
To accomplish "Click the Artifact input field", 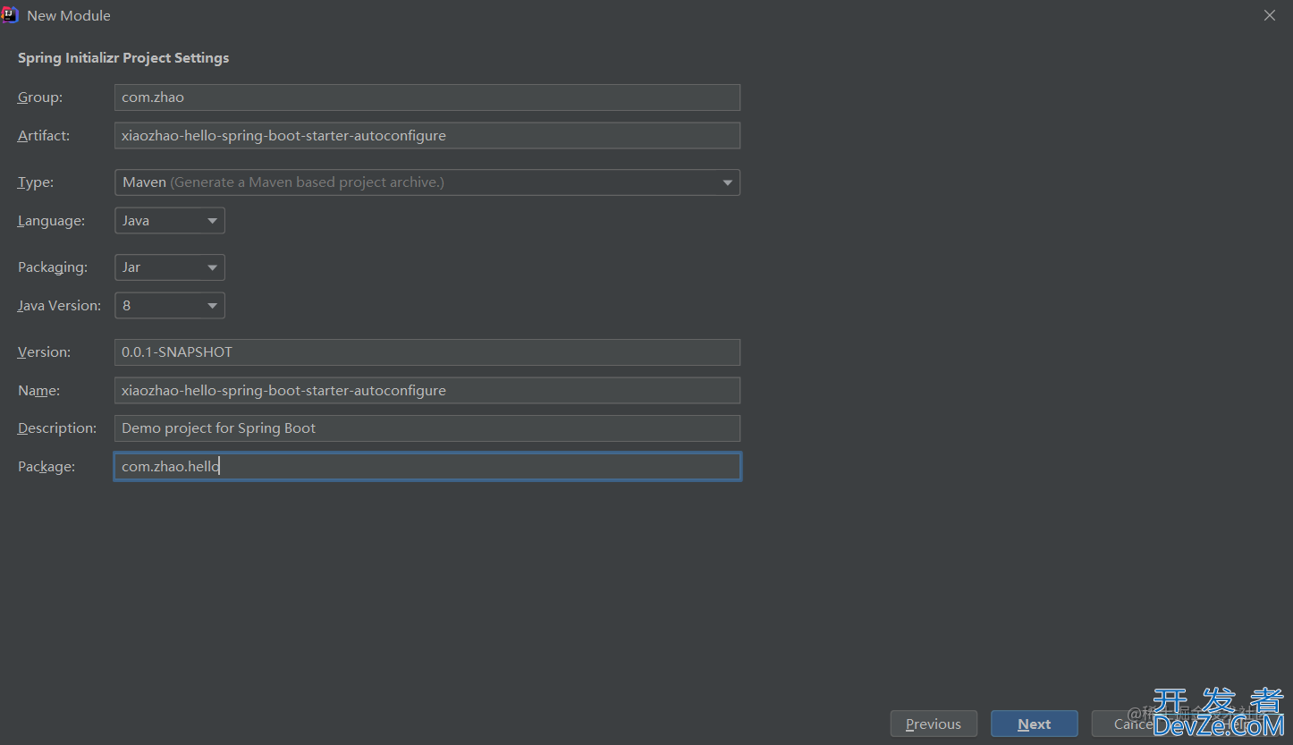I will point(427,136).
